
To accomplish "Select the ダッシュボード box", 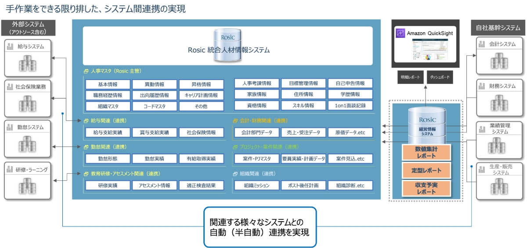I will [440, 77].
